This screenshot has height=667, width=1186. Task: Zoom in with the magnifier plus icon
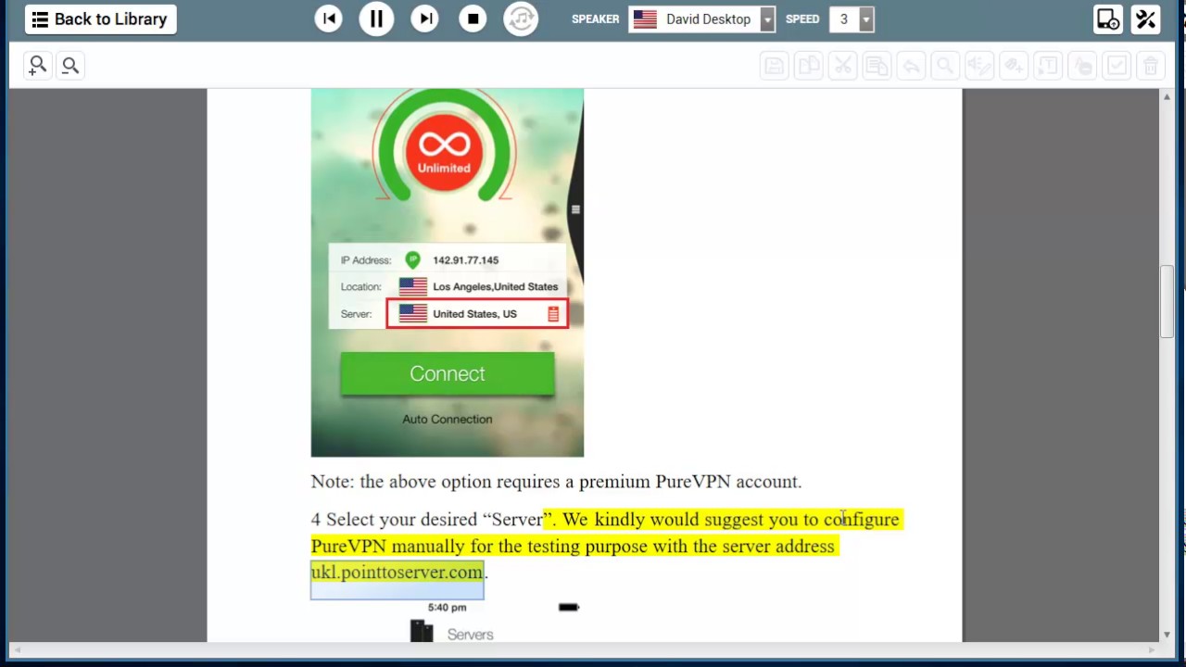(x=37, y=65)
